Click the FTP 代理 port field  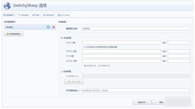pos(179,56)
